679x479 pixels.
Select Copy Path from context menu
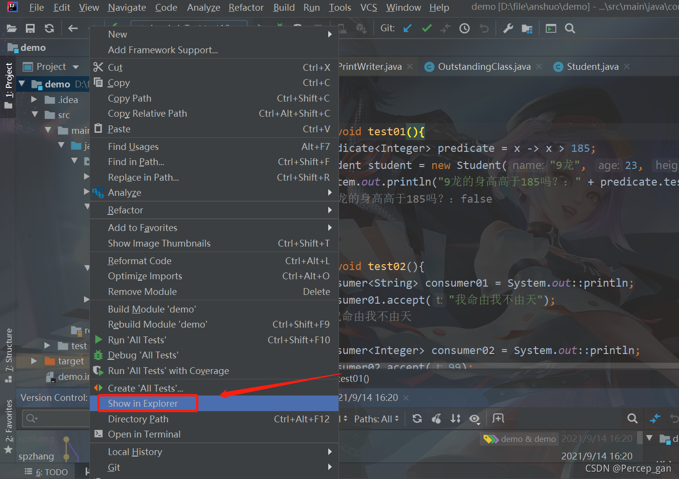214,98
